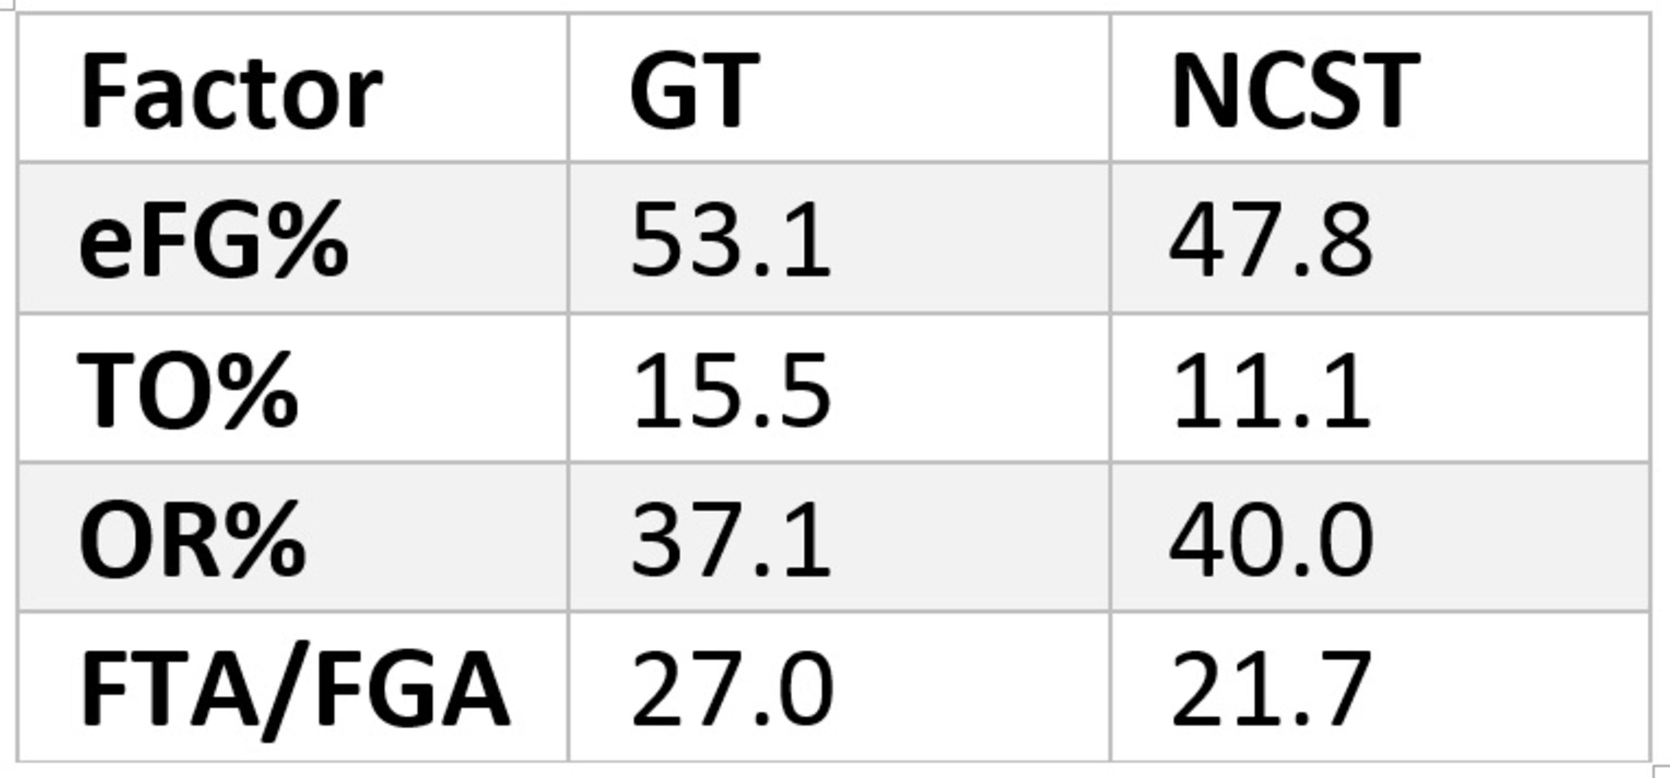1670x778 pixels.
Task: Click the GT OR% value 37.1
Action: click(730, 538)
